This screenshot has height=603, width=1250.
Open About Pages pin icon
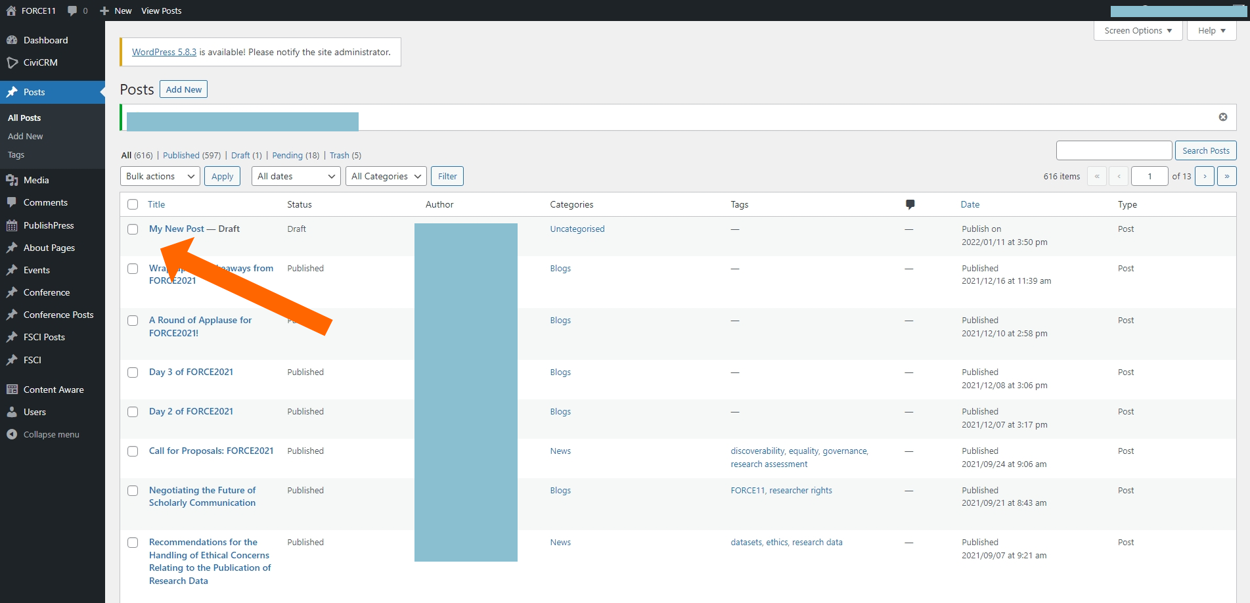[12, 248]
